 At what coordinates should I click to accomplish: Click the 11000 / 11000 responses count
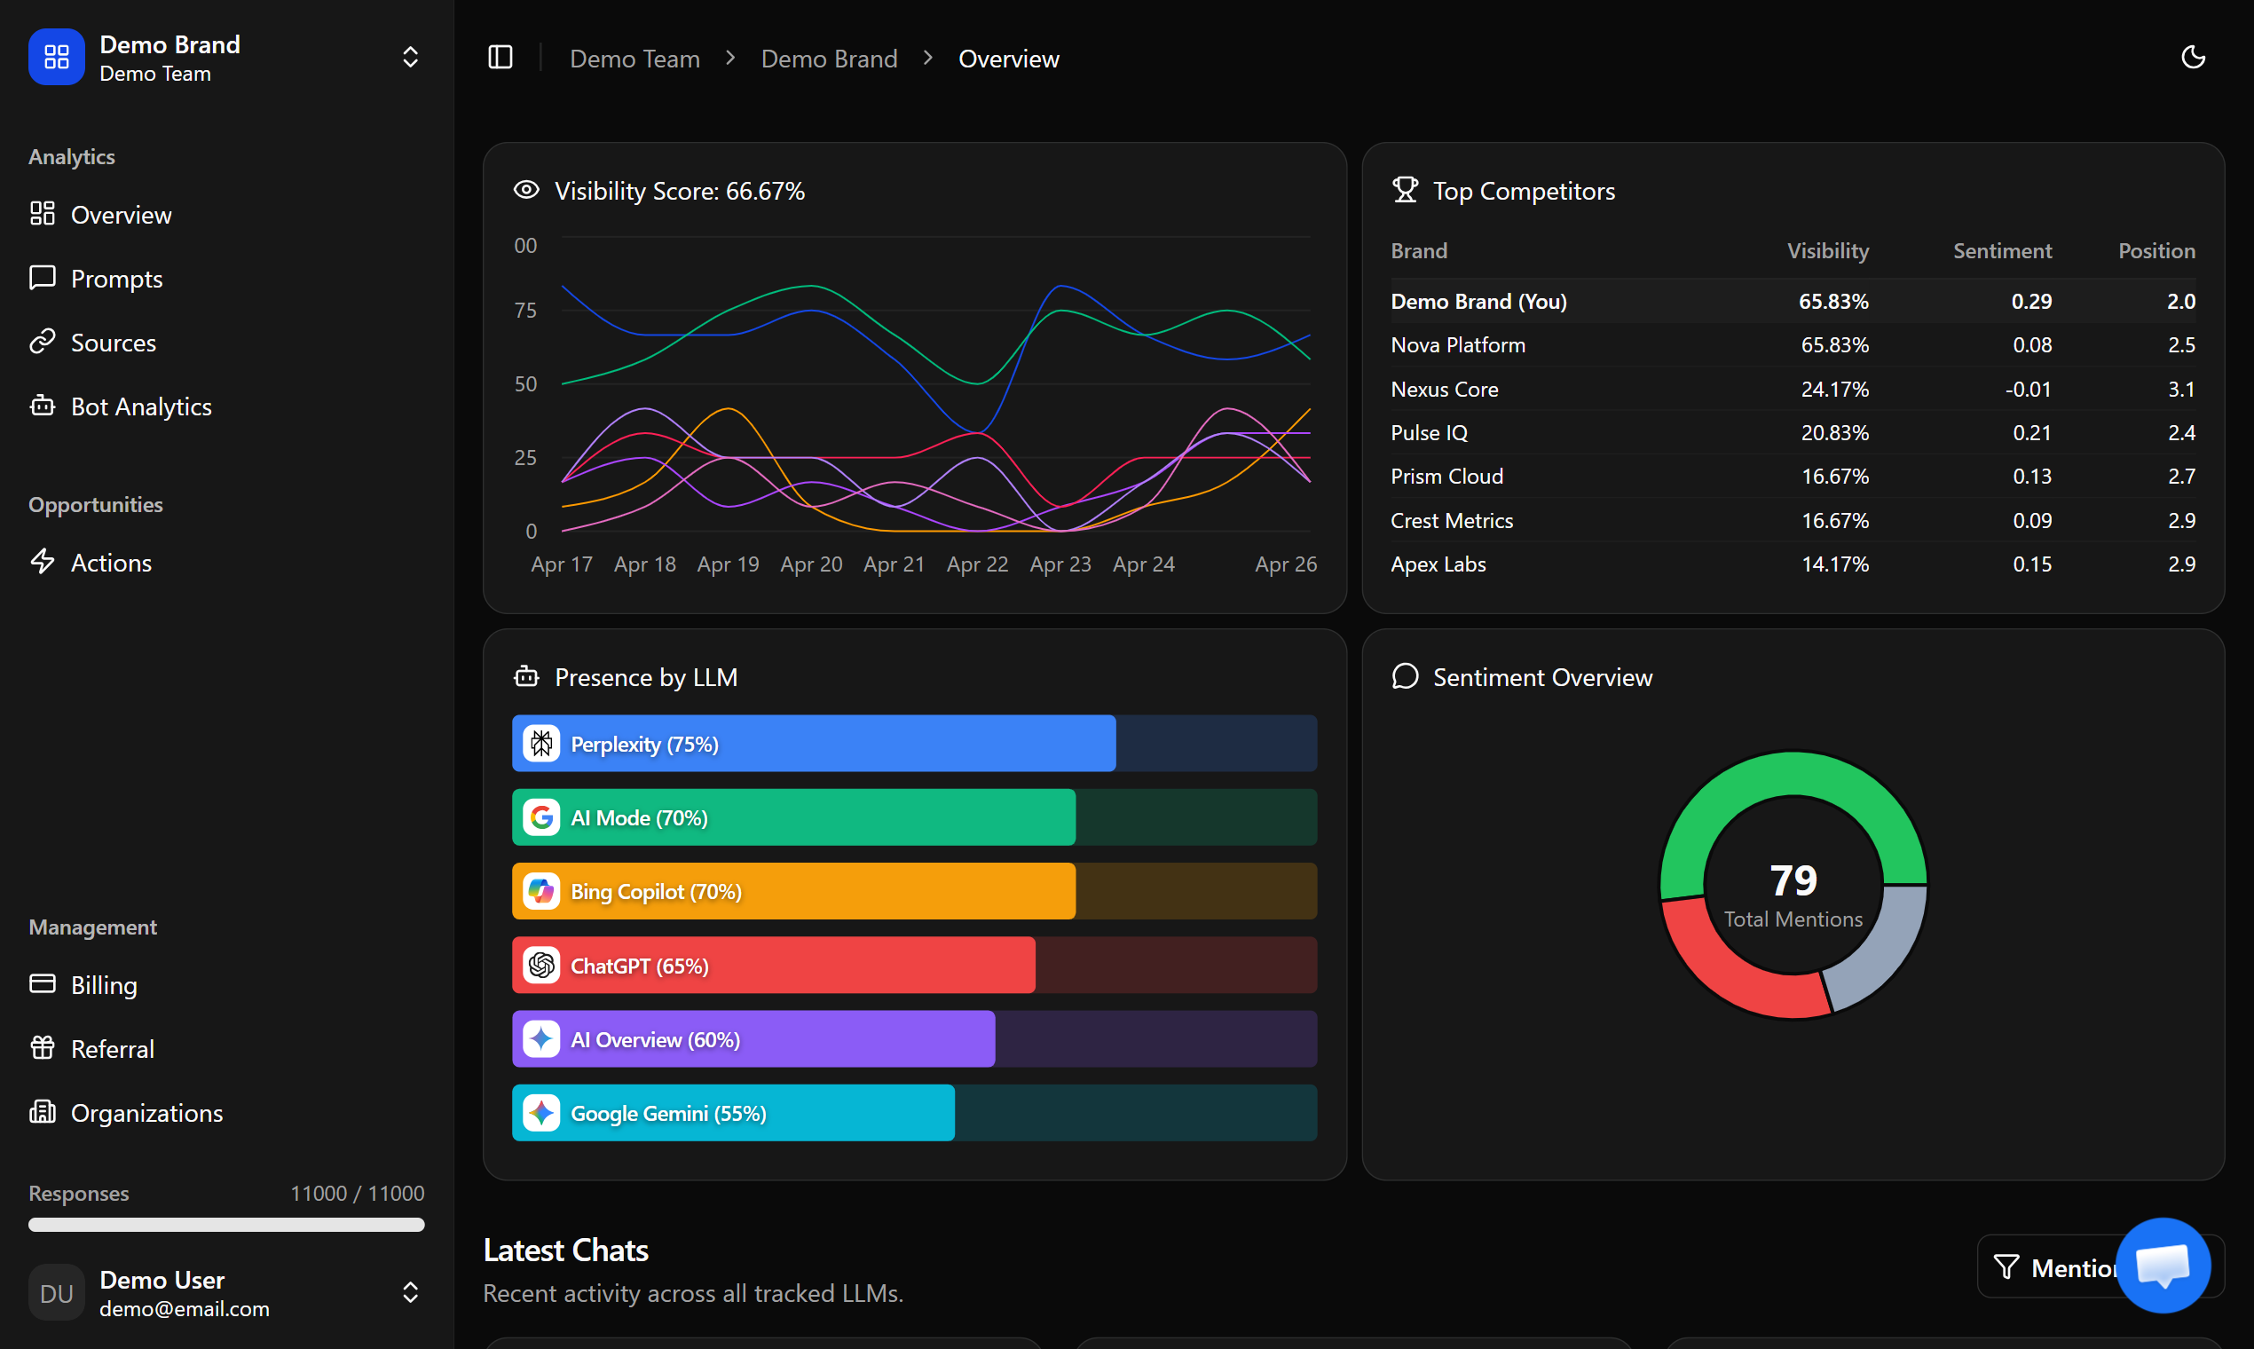(x=358, y=1193)
